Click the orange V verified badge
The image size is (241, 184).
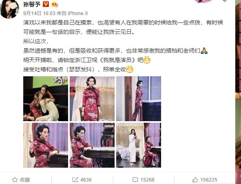46,4
